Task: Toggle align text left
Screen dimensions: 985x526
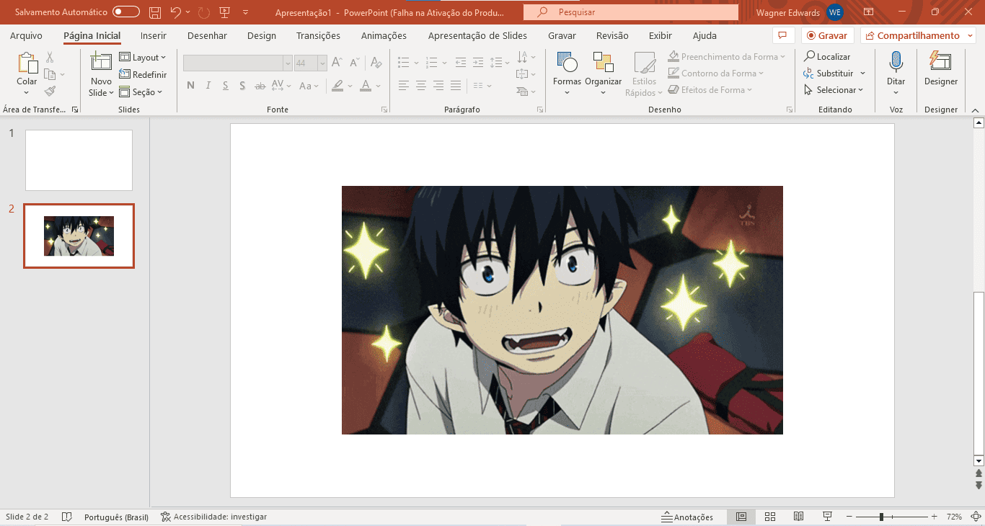Action: coord(403,86)
